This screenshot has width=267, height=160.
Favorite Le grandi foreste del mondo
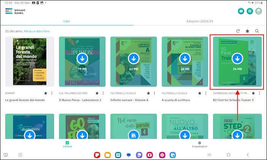[x=46, y=93]
